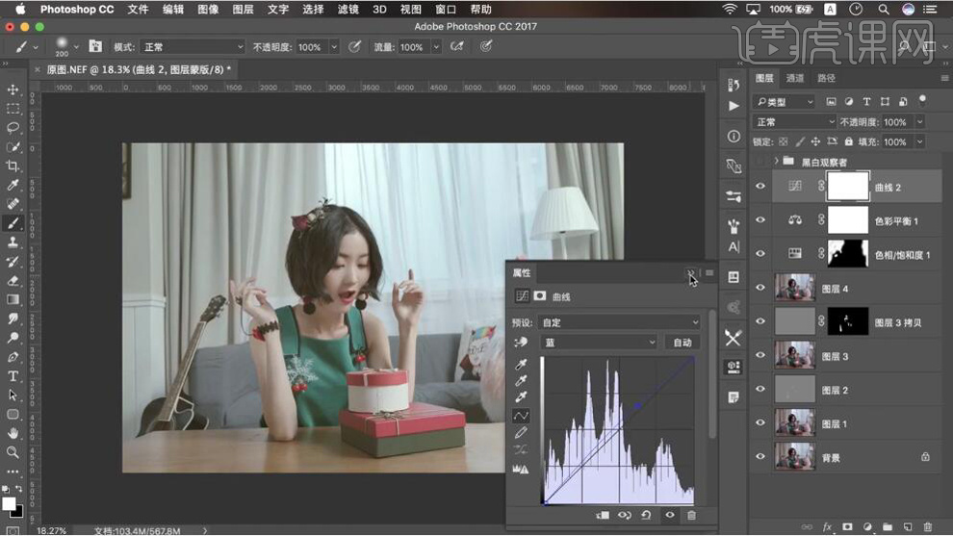Viewport: 953px width, 536px height.
Task: Select the Gradient tool
Action: coord(13,299)
